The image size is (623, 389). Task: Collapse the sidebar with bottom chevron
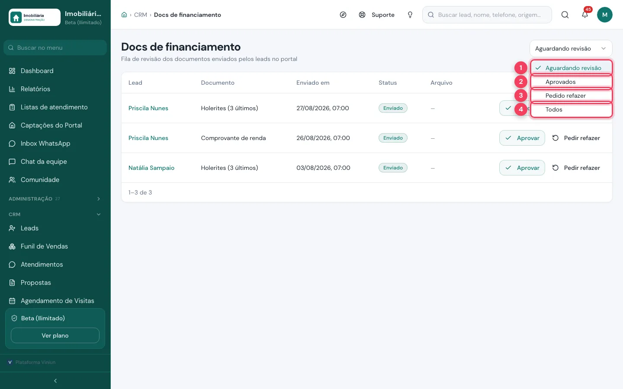tap(55, 381)
